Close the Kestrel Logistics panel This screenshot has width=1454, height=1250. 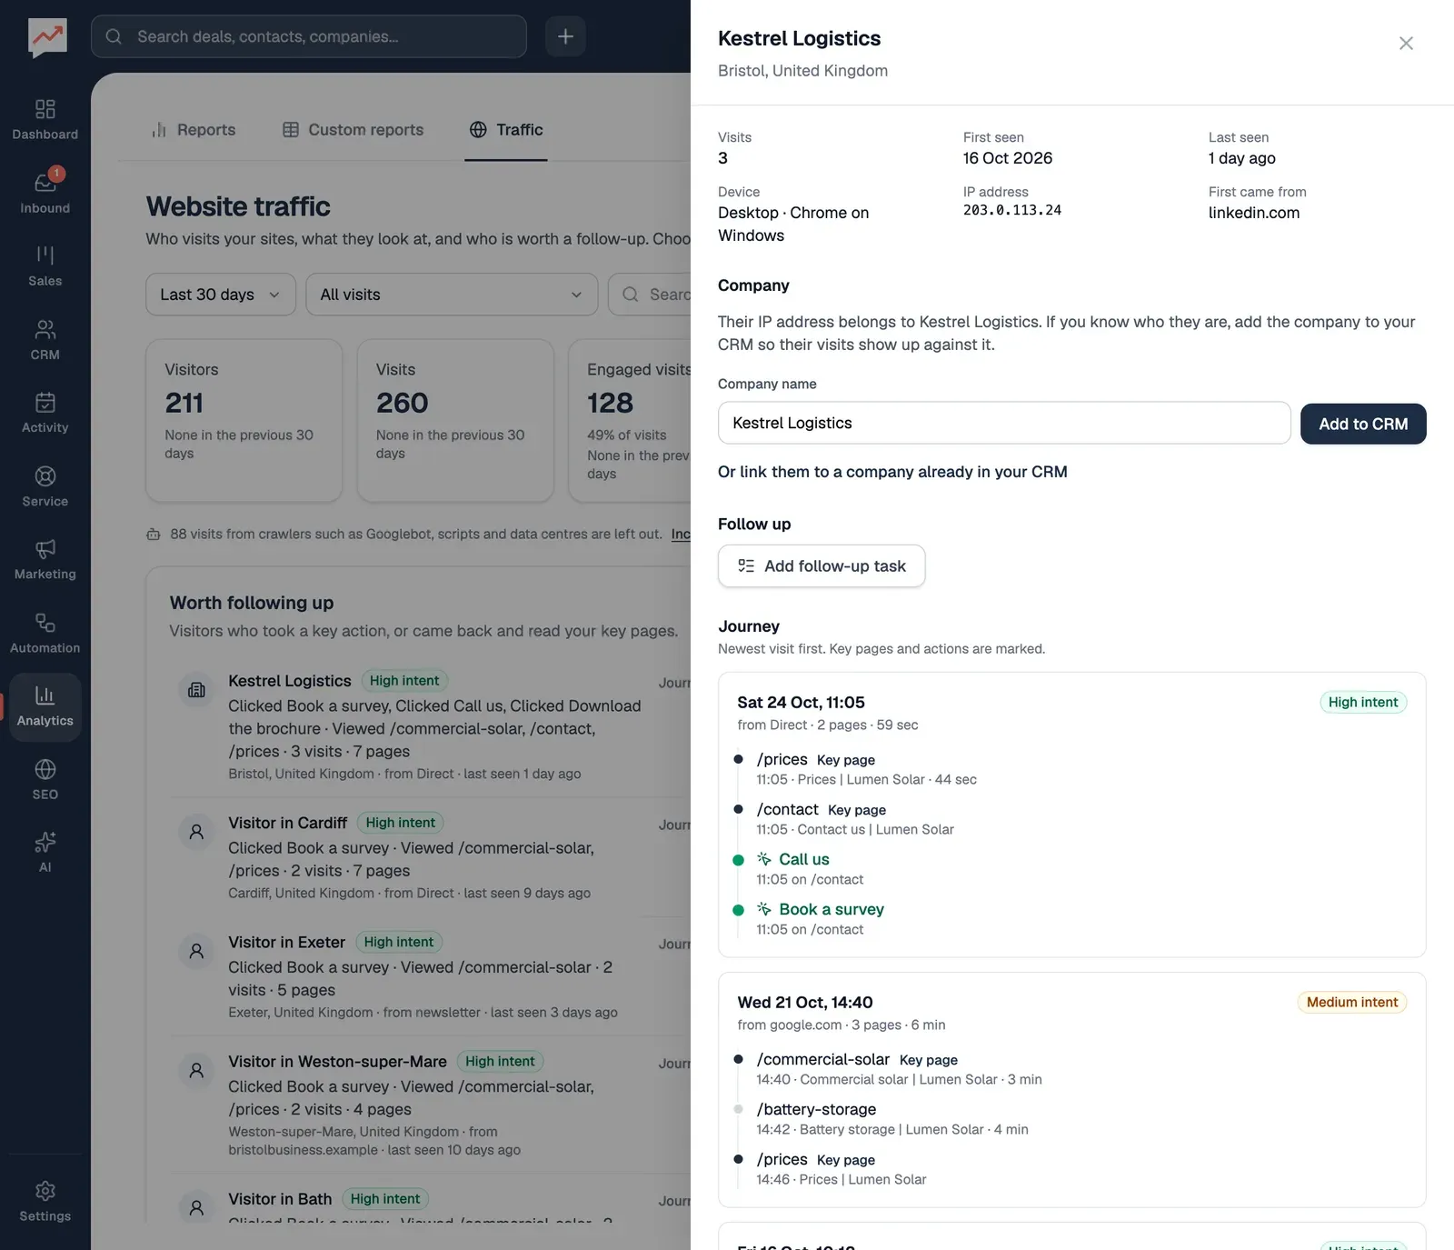[1406, 43]
